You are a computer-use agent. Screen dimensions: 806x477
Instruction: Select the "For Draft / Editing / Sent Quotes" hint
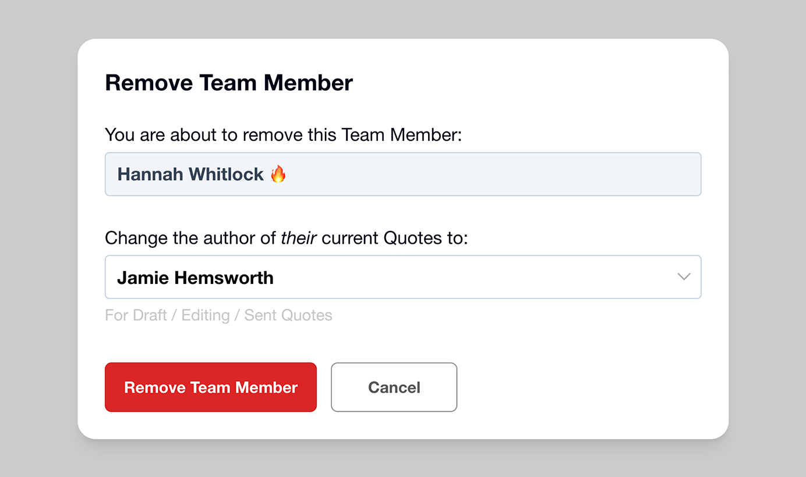click(218, 315)
